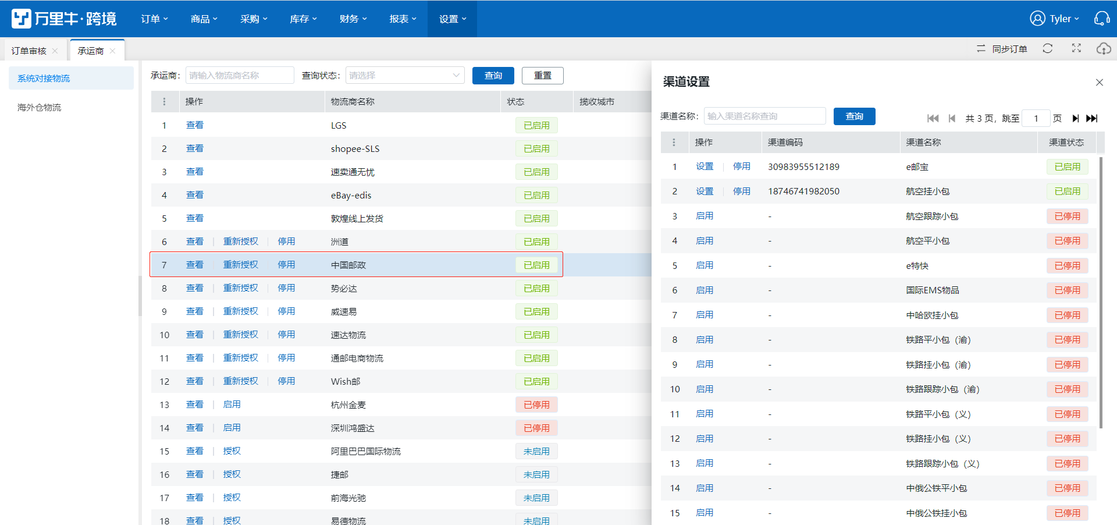Screen dimensions: 1117x525
Task: Click 停用 for 洲道 carrier
Action: (286, 242)
